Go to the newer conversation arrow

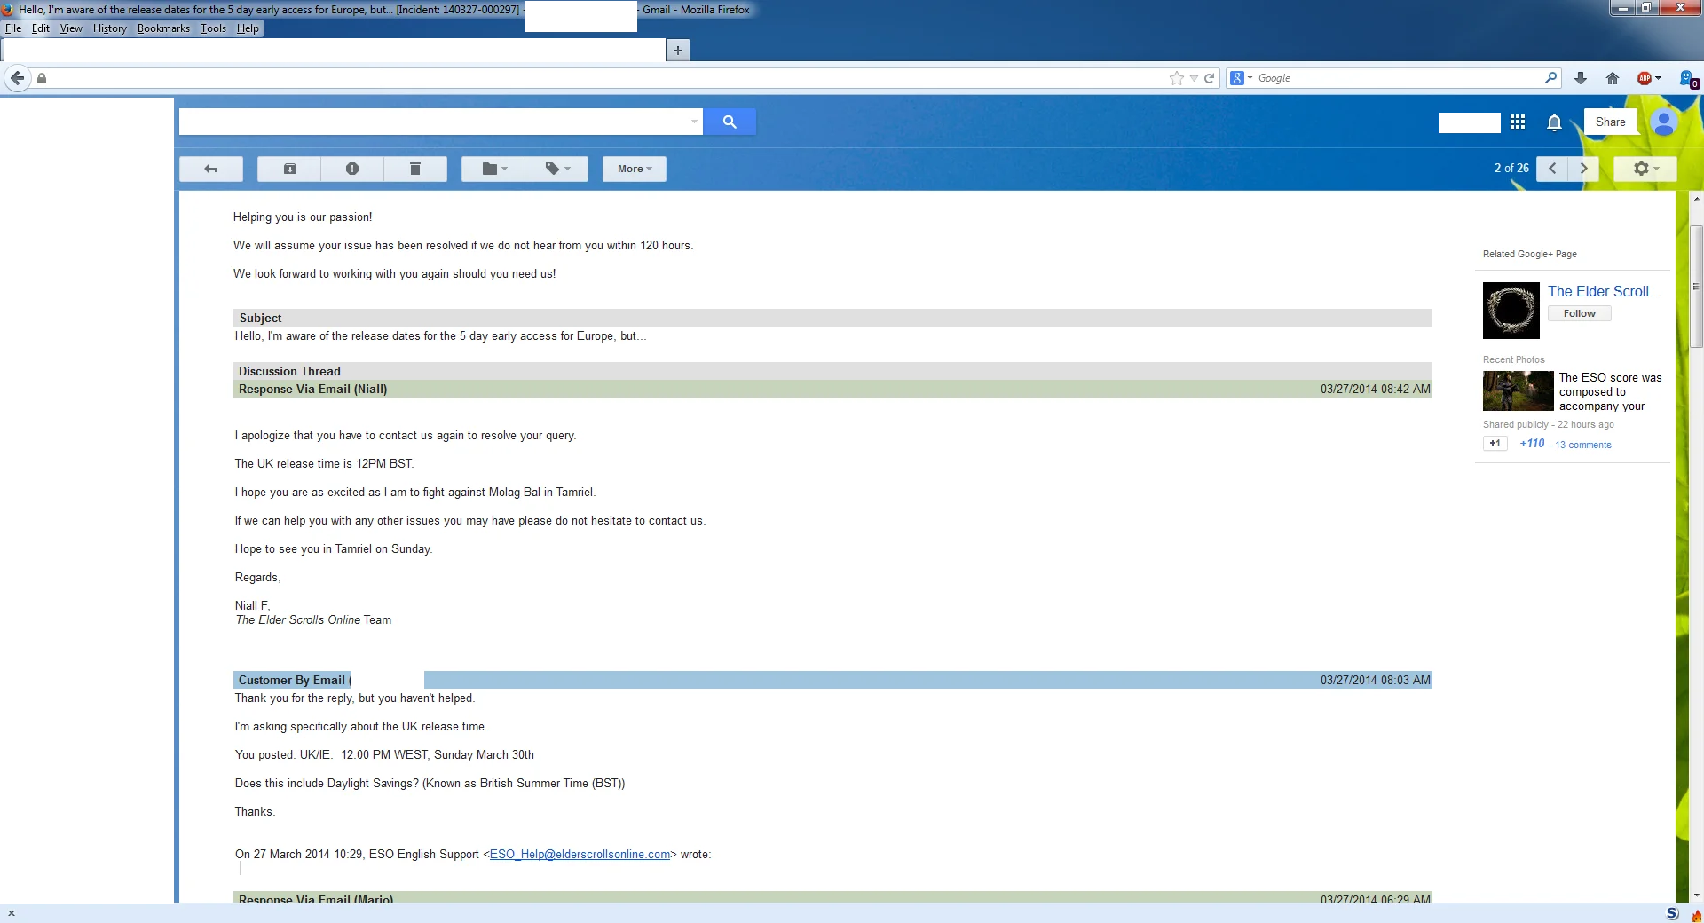(1552, 169)
